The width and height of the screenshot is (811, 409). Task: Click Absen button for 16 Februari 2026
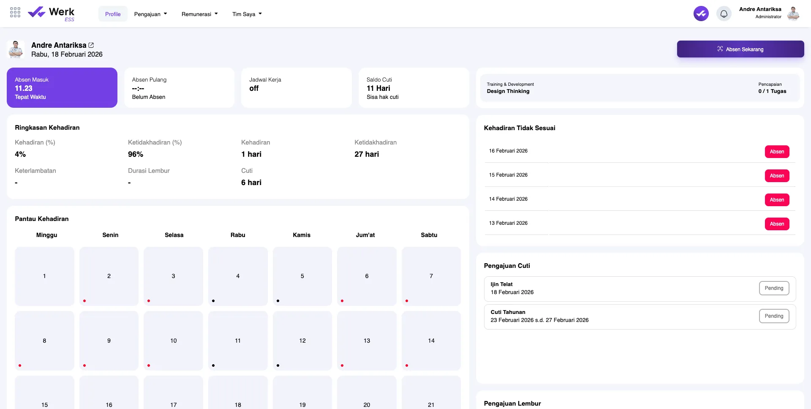point(776,152)
